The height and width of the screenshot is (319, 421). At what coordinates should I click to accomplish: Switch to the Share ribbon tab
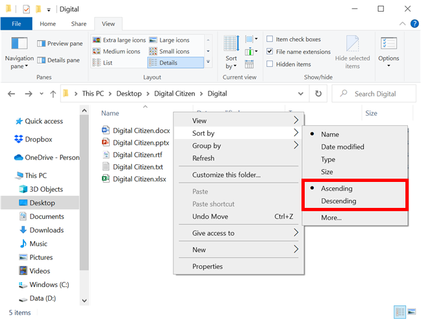[79, 23]
